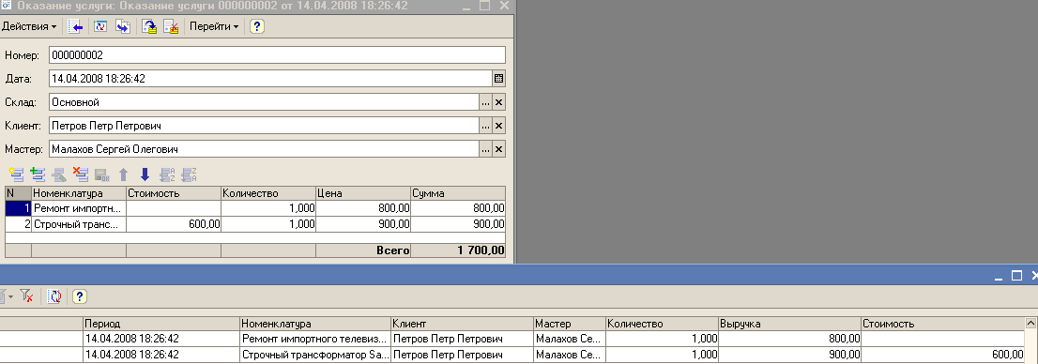1038x364 pixels.
Task: Refresh the list in the lower window
Action: (55, 296)
